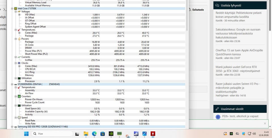Image resolution: width=272 pixels, height=138 pixels.
Task: Expand the Processor utilization row
Action: point(20,81)
